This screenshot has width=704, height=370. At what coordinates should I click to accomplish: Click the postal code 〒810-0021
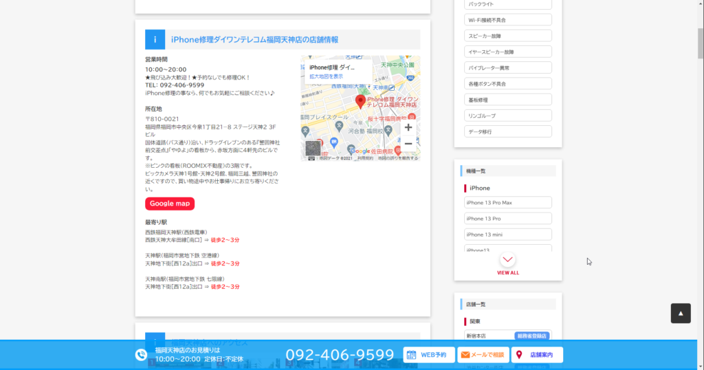pos(162,119)
